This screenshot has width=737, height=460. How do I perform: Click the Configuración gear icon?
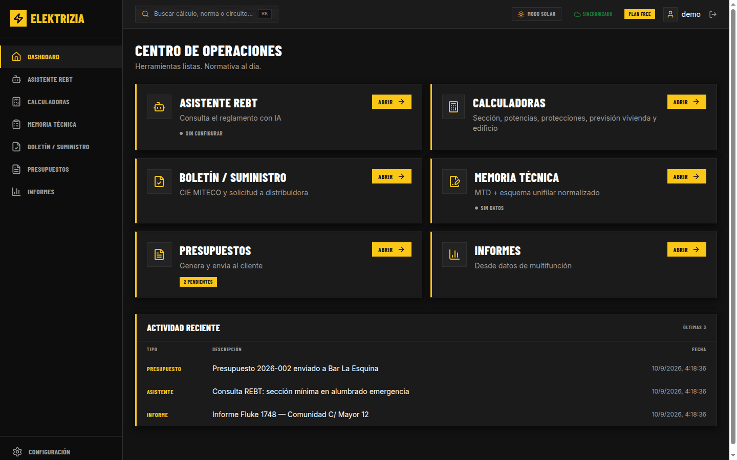17,452
